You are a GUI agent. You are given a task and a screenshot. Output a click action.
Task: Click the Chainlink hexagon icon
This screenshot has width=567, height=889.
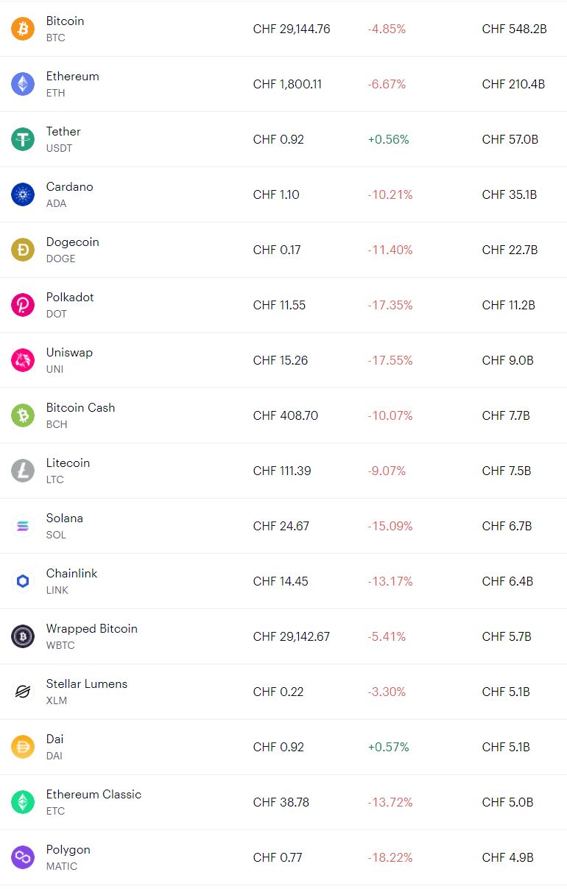coord(23,581)
